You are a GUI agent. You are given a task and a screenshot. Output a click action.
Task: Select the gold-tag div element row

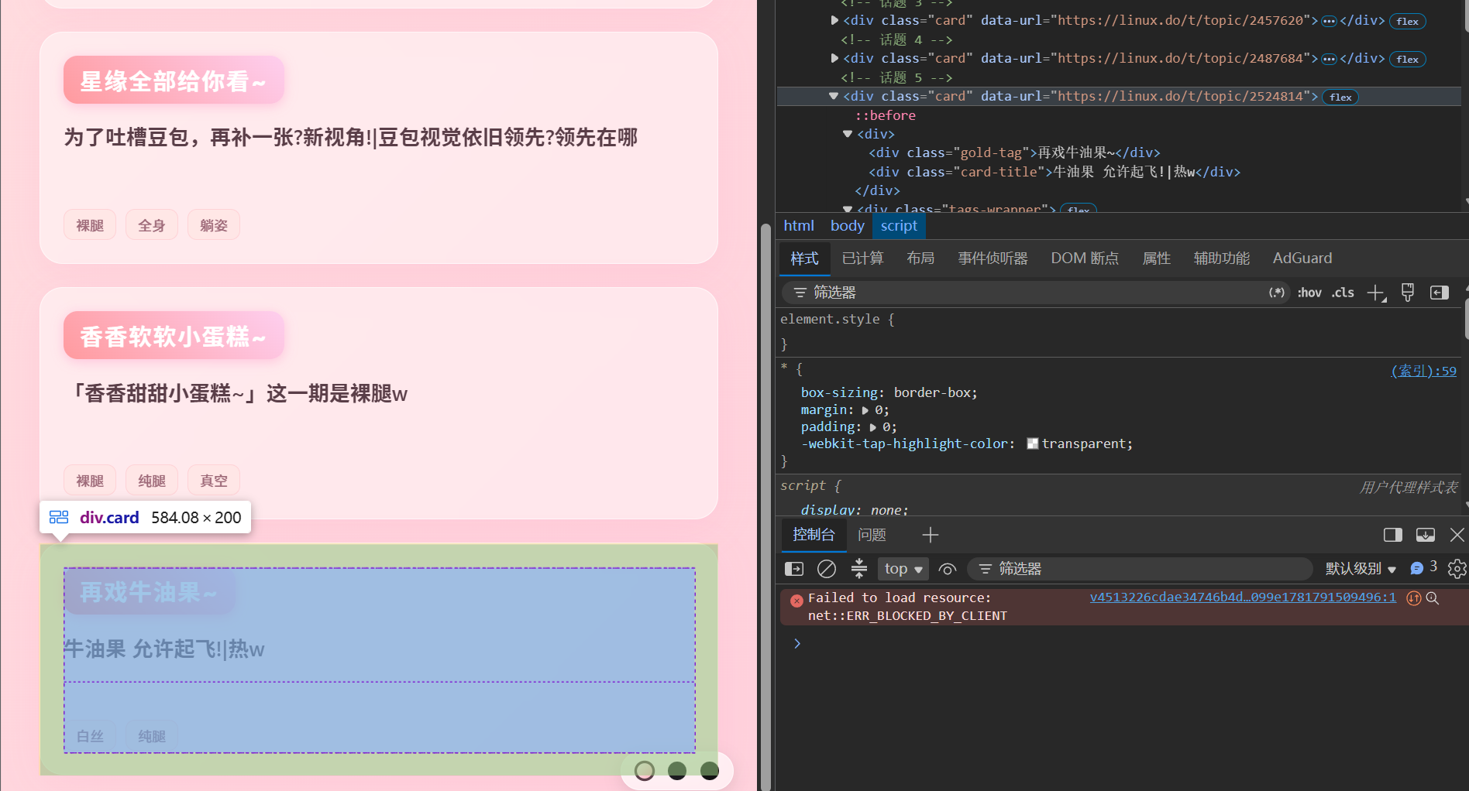pyautogui.click(x=1014, y=152)
